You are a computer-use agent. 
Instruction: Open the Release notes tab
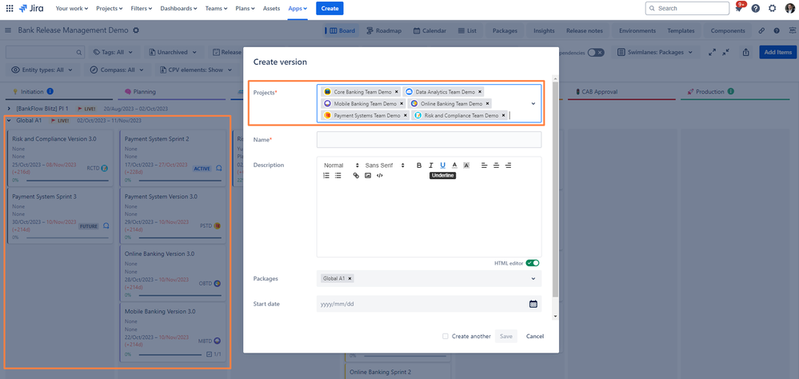(x=585, y=30)
